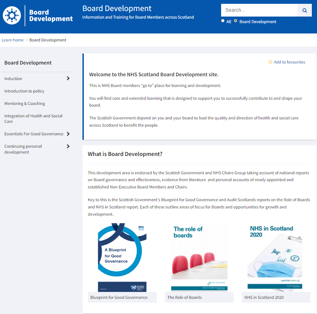Open Integration of Health and Social Care
This screenshot has height=314, width=317.
[x=33, y=118]
